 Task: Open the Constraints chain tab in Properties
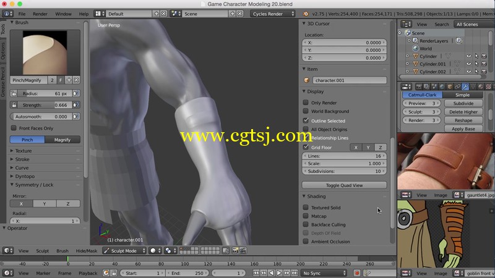pos(457,86)
